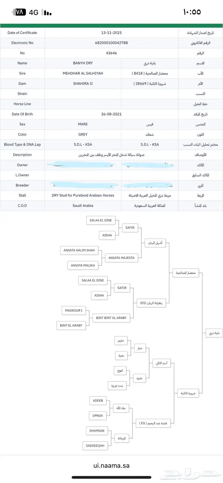Click the GREY color value

coord(83,134)
